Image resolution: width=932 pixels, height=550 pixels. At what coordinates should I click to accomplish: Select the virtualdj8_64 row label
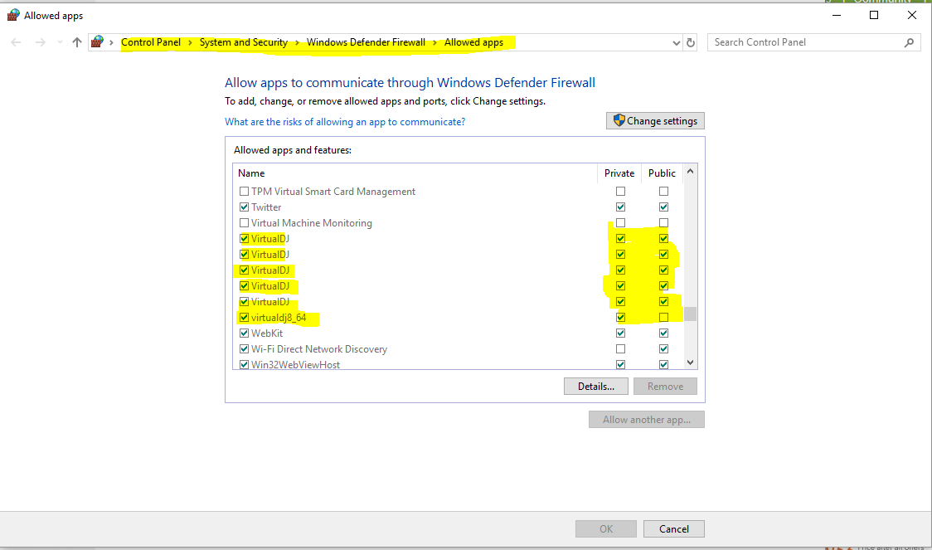[x=279, y=318]
